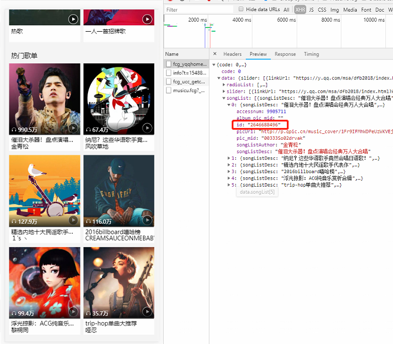Select the fcg_yqqhome request checkbox
The width and height of the screenshot is (393, 344).
[169, 64]
